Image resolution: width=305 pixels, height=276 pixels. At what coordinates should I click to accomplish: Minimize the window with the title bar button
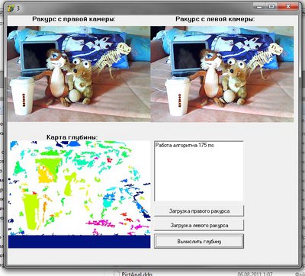click(259, 7)
